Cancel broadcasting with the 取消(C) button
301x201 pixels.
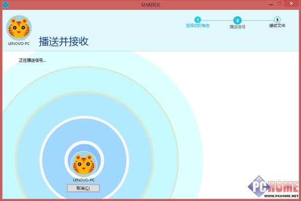tap(83, 188)
